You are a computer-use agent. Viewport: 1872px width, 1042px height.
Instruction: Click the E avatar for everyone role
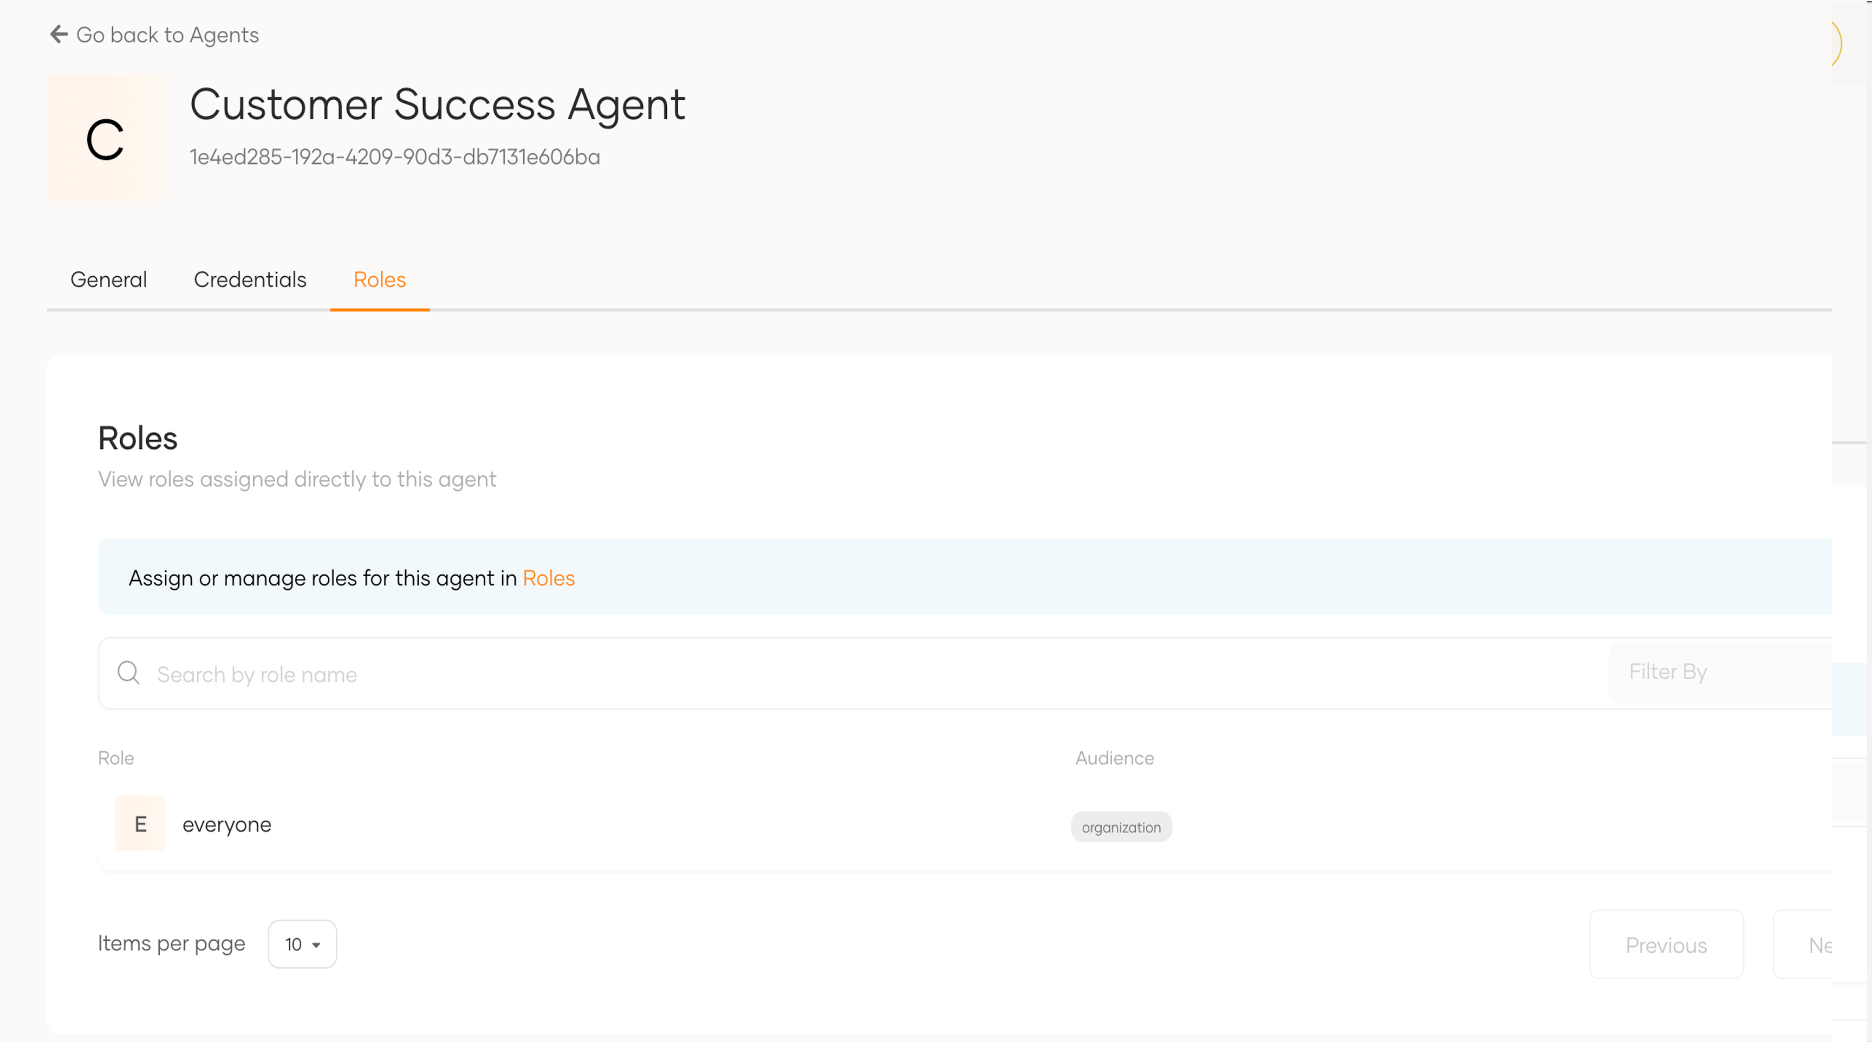tap(140, 823)
